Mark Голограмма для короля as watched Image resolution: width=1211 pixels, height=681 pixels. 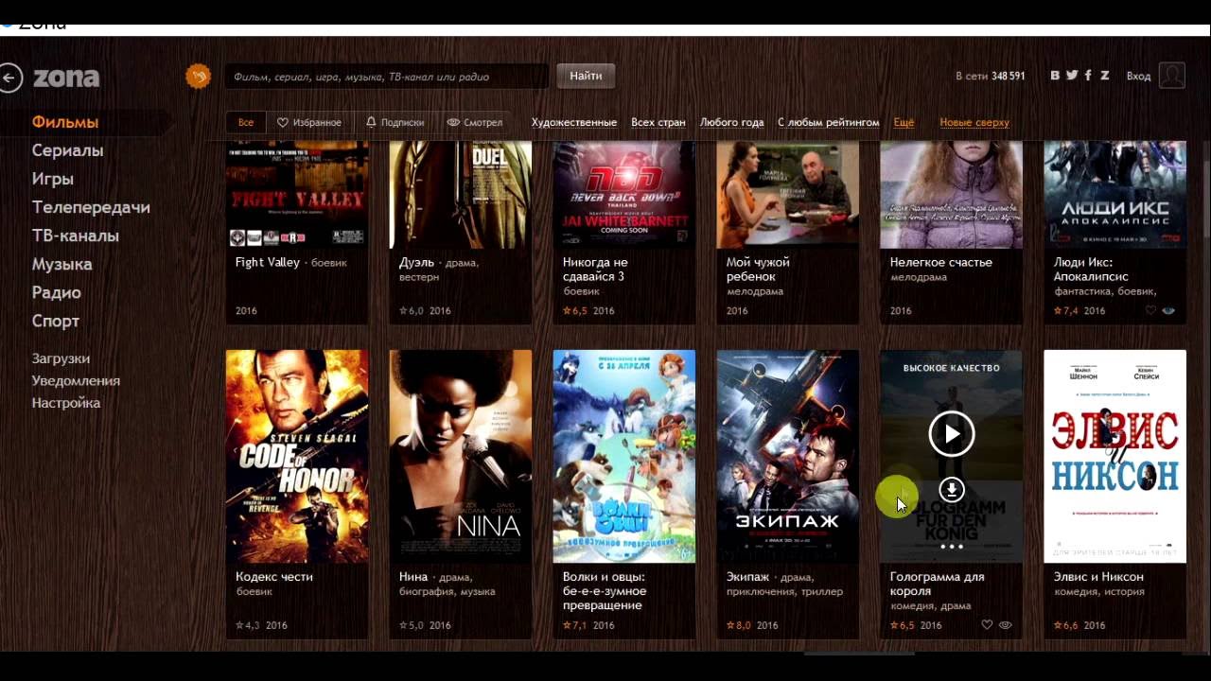tap(1006, 625)
